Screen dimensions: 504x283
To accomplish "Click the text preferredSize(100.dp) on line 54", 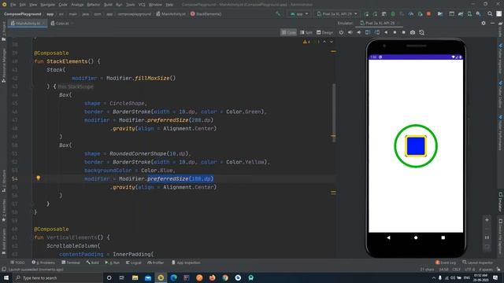I will [x=180, y=178].
